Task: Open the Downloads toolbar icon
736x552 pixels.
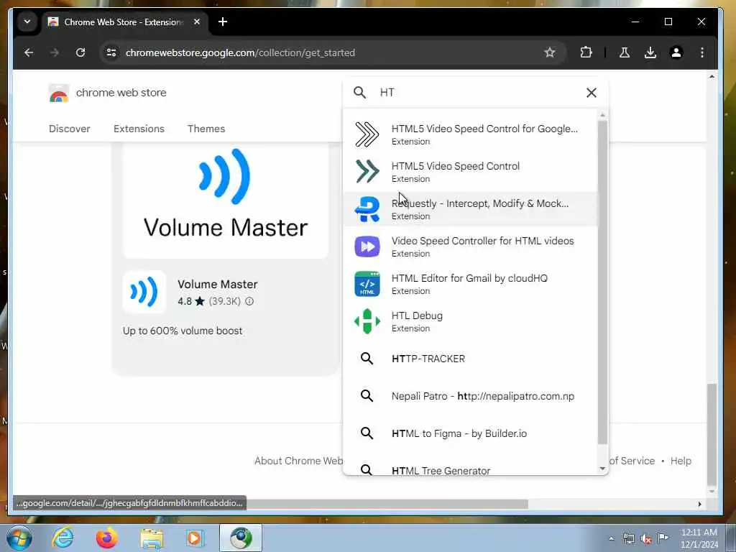Action: tap(650, 52)
